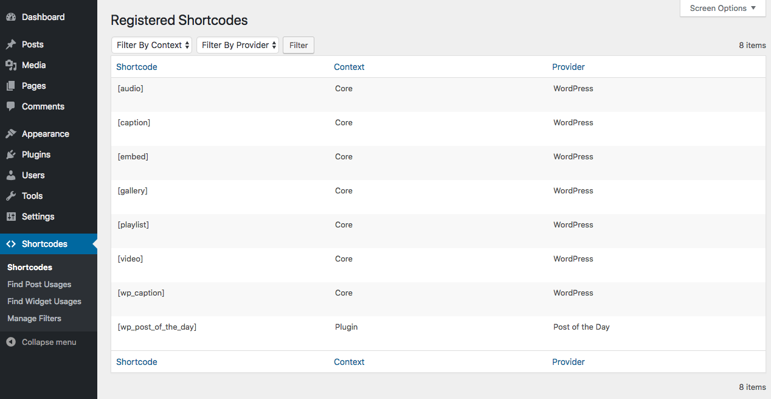
Task: Click the Settings sliders icon
Action: pos(11,217)
